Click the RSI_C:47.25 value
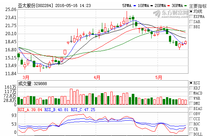This screenshot has height=136, width=212. pos(83,110)
